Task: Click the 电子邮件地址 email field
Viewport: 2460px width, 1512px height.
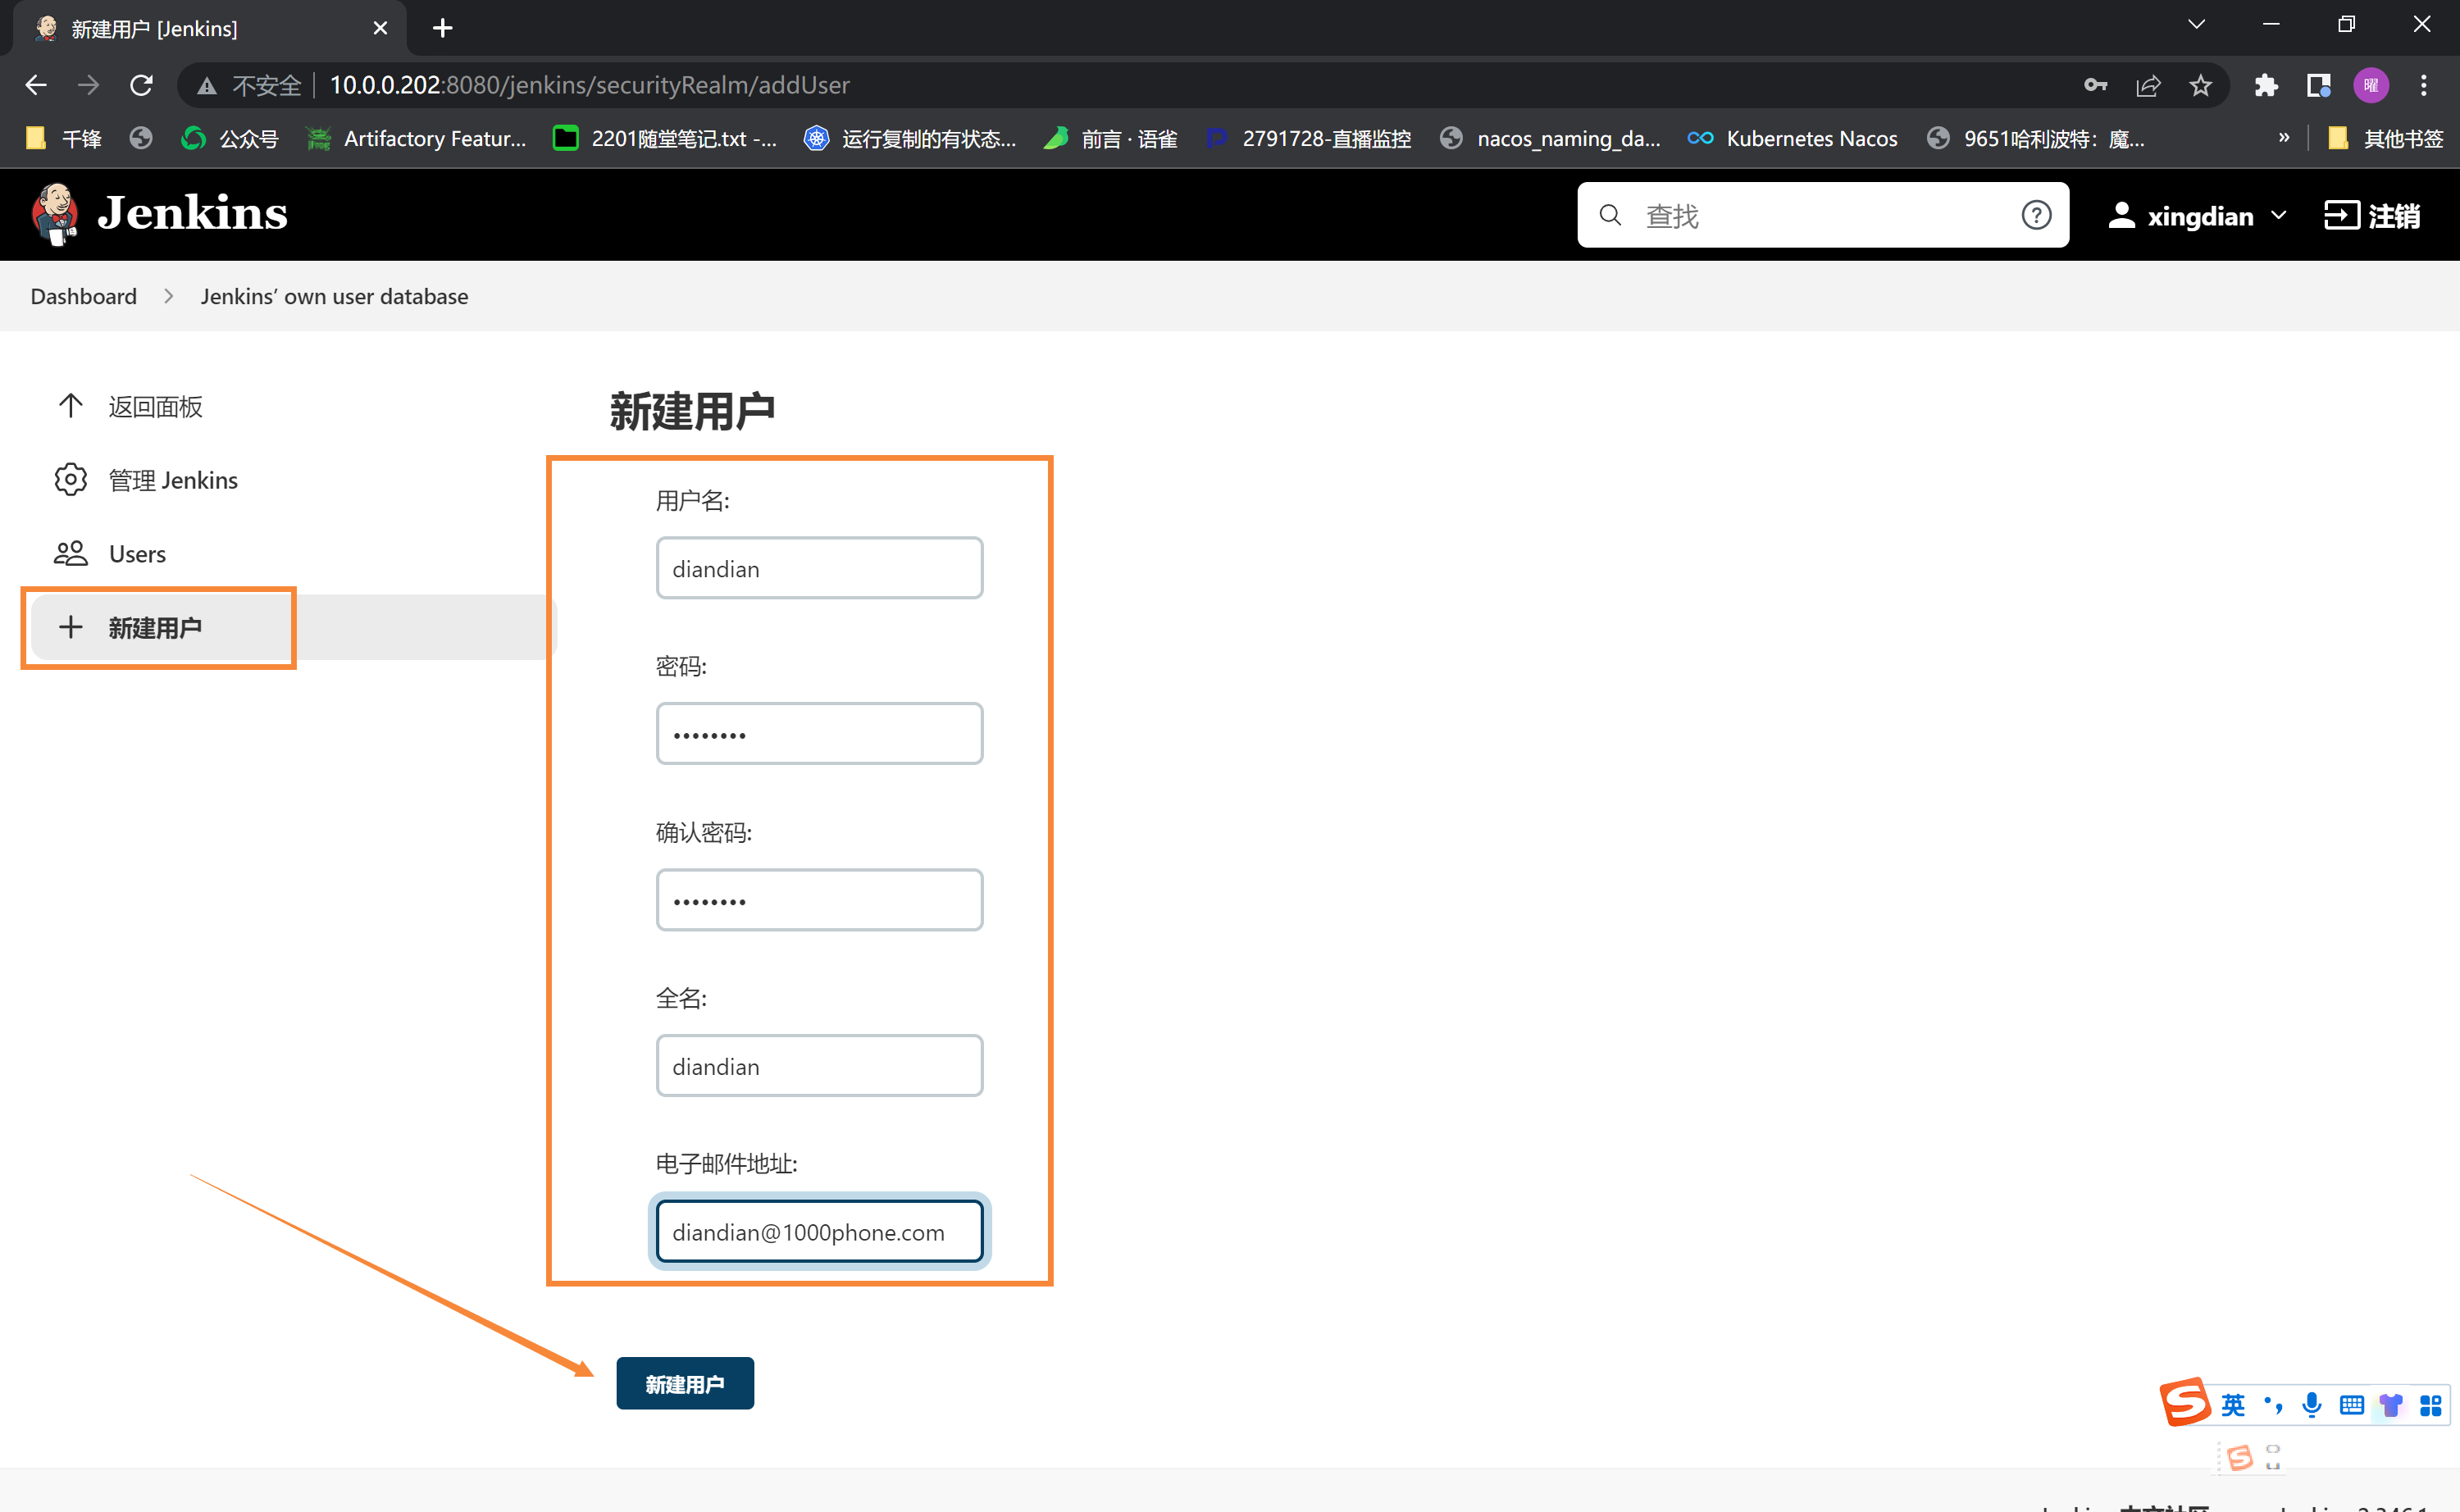Action: (819, 1232)
